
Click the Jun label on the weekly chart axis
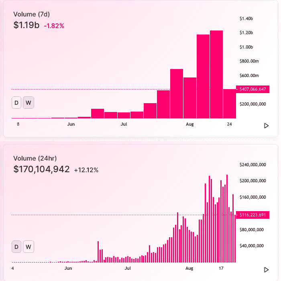pyautogui.click(x=71, y=124)
